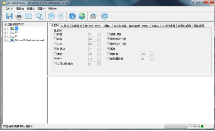Uncheck the 扩展名 column checkbox
215x131 pixels.
tap(55, 49)
